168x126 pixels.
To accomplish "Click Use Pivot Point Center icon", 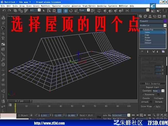I will pos(93,11).
